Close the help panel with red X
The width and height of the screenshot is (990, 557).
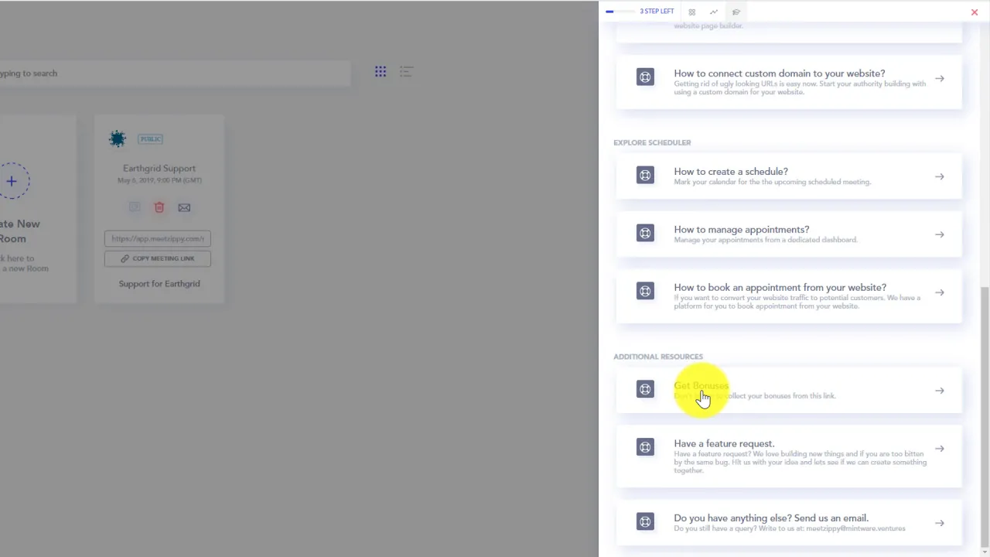[975, 12]
